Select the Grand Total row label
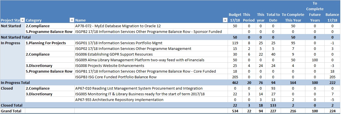The height and width of the screenshot is (116, 342). 11,111
